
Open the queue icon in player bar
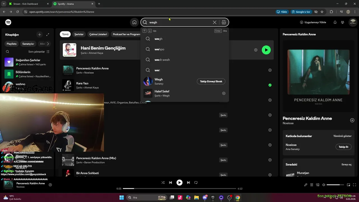tap(312, 185)
